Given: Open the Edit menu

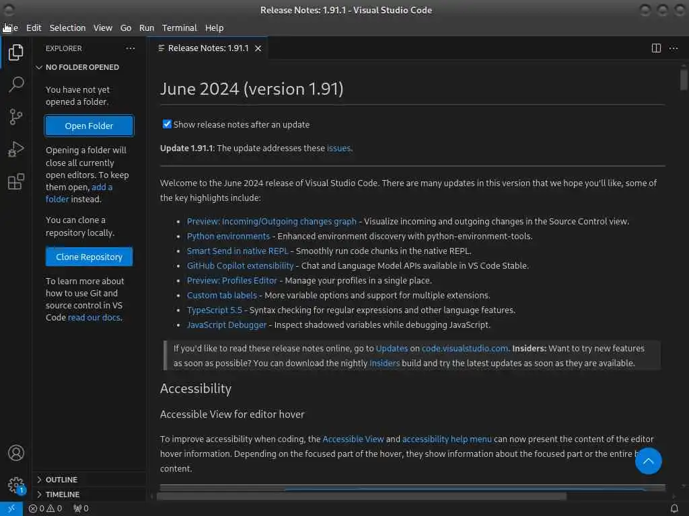Looking at the screenshot, I should tap(34, 28).
